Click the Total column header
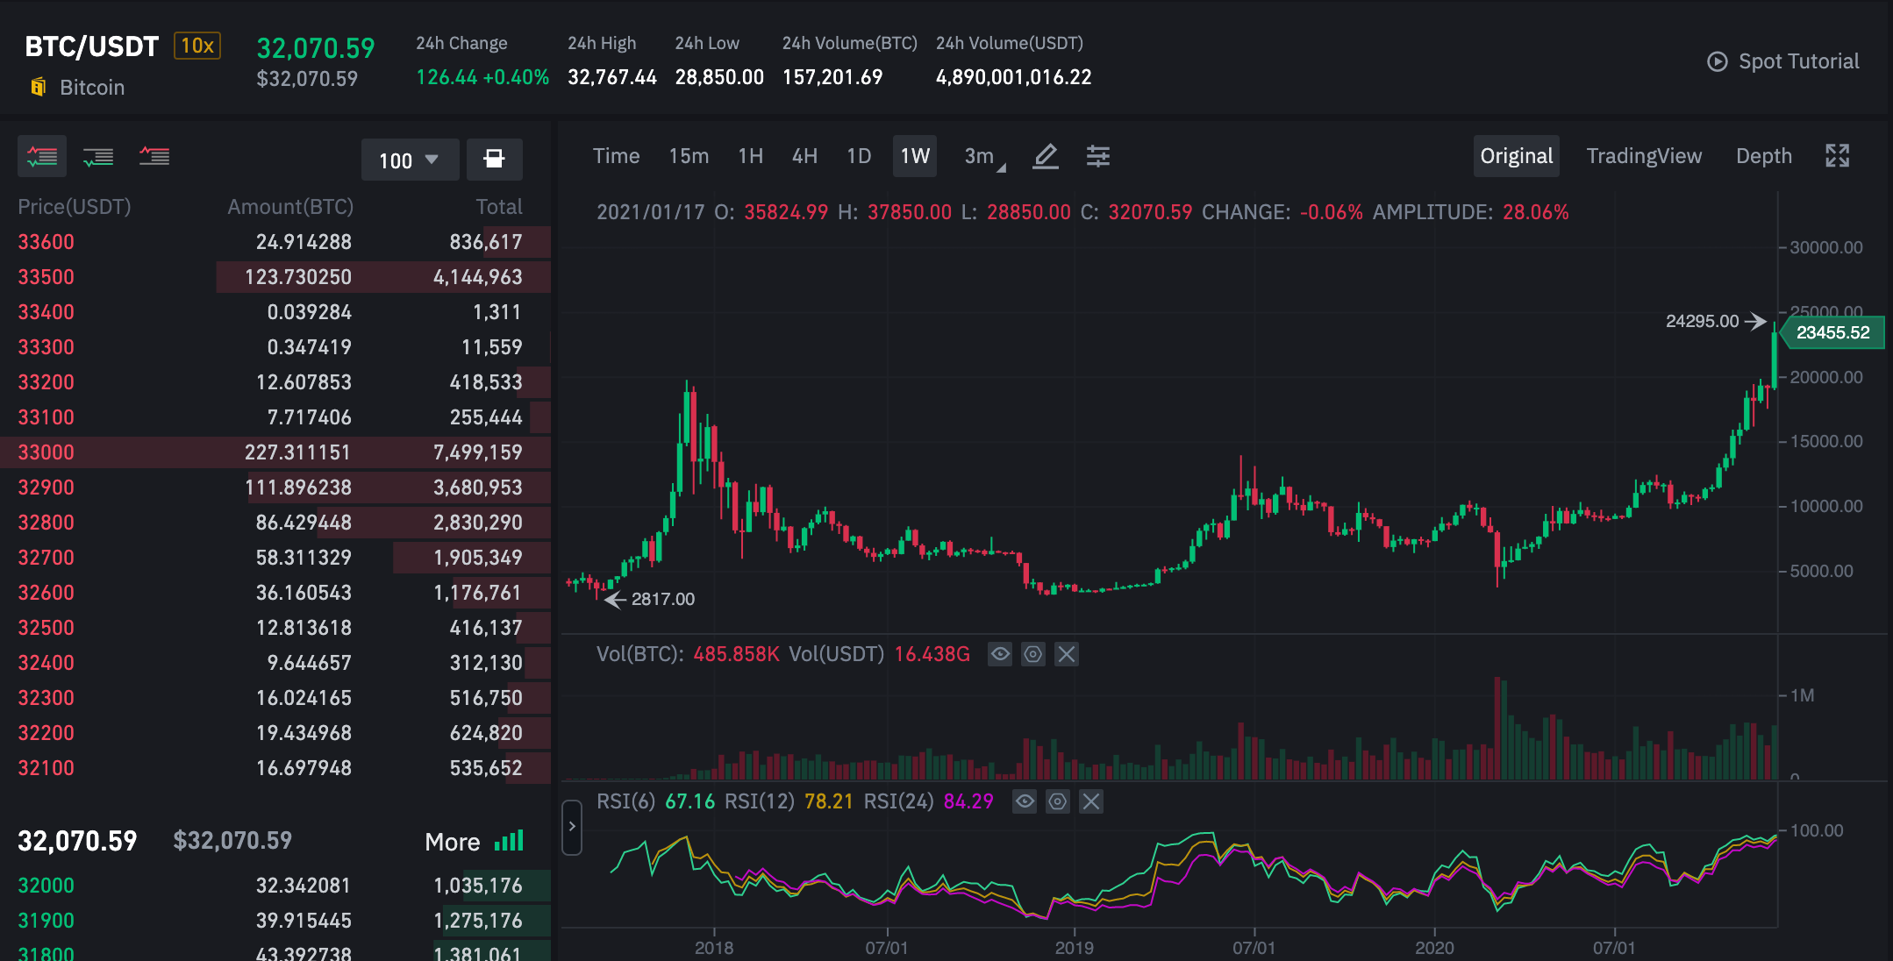Screen dimensions: 1893x961 [499, 207]
